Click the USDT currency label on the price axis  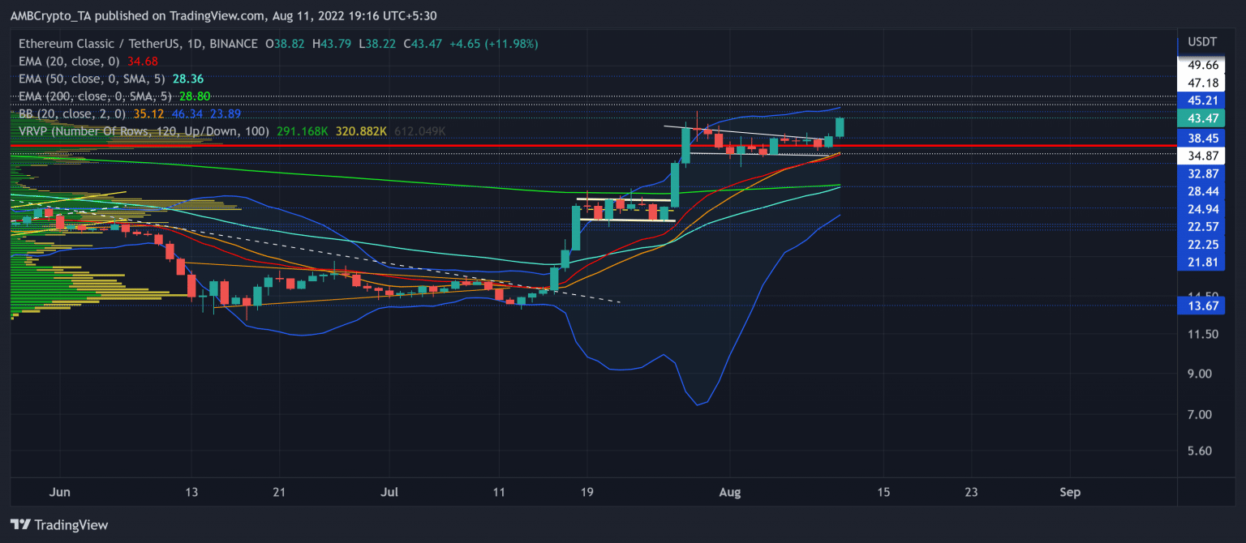point(1201,41)
